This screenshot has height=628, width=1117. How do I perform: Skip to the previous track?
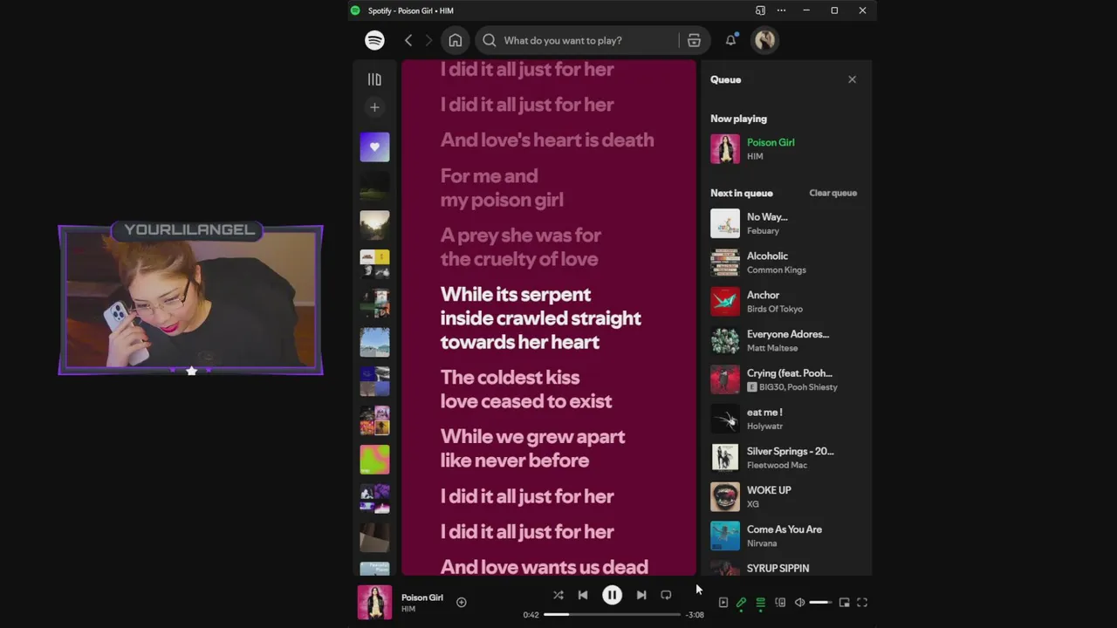(583, 595)
